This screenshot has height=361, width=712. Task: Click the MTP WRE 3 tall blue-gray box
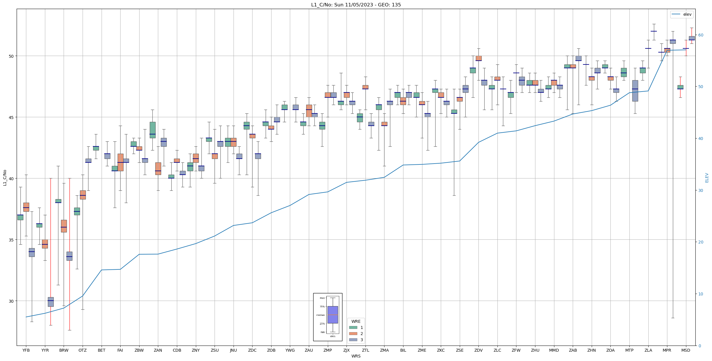click(635, 91)
